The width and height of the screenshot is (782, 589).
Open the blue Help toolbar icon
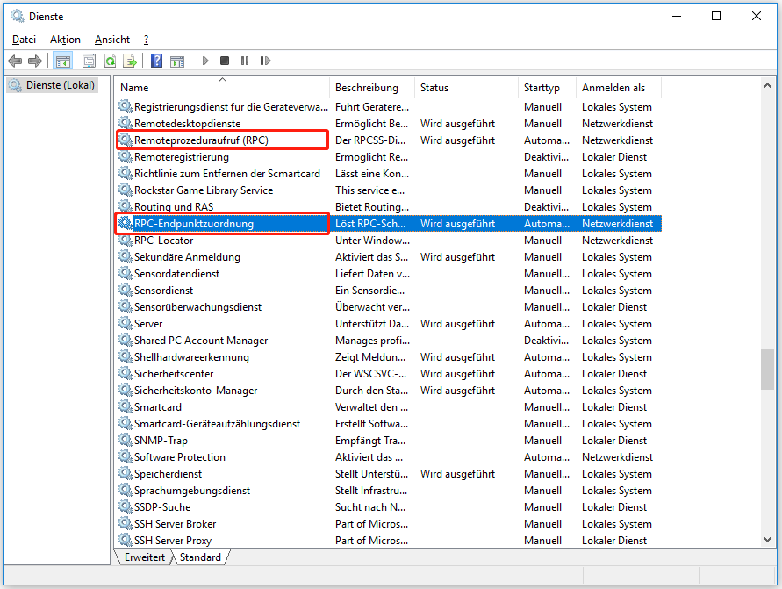pos(156,61)
